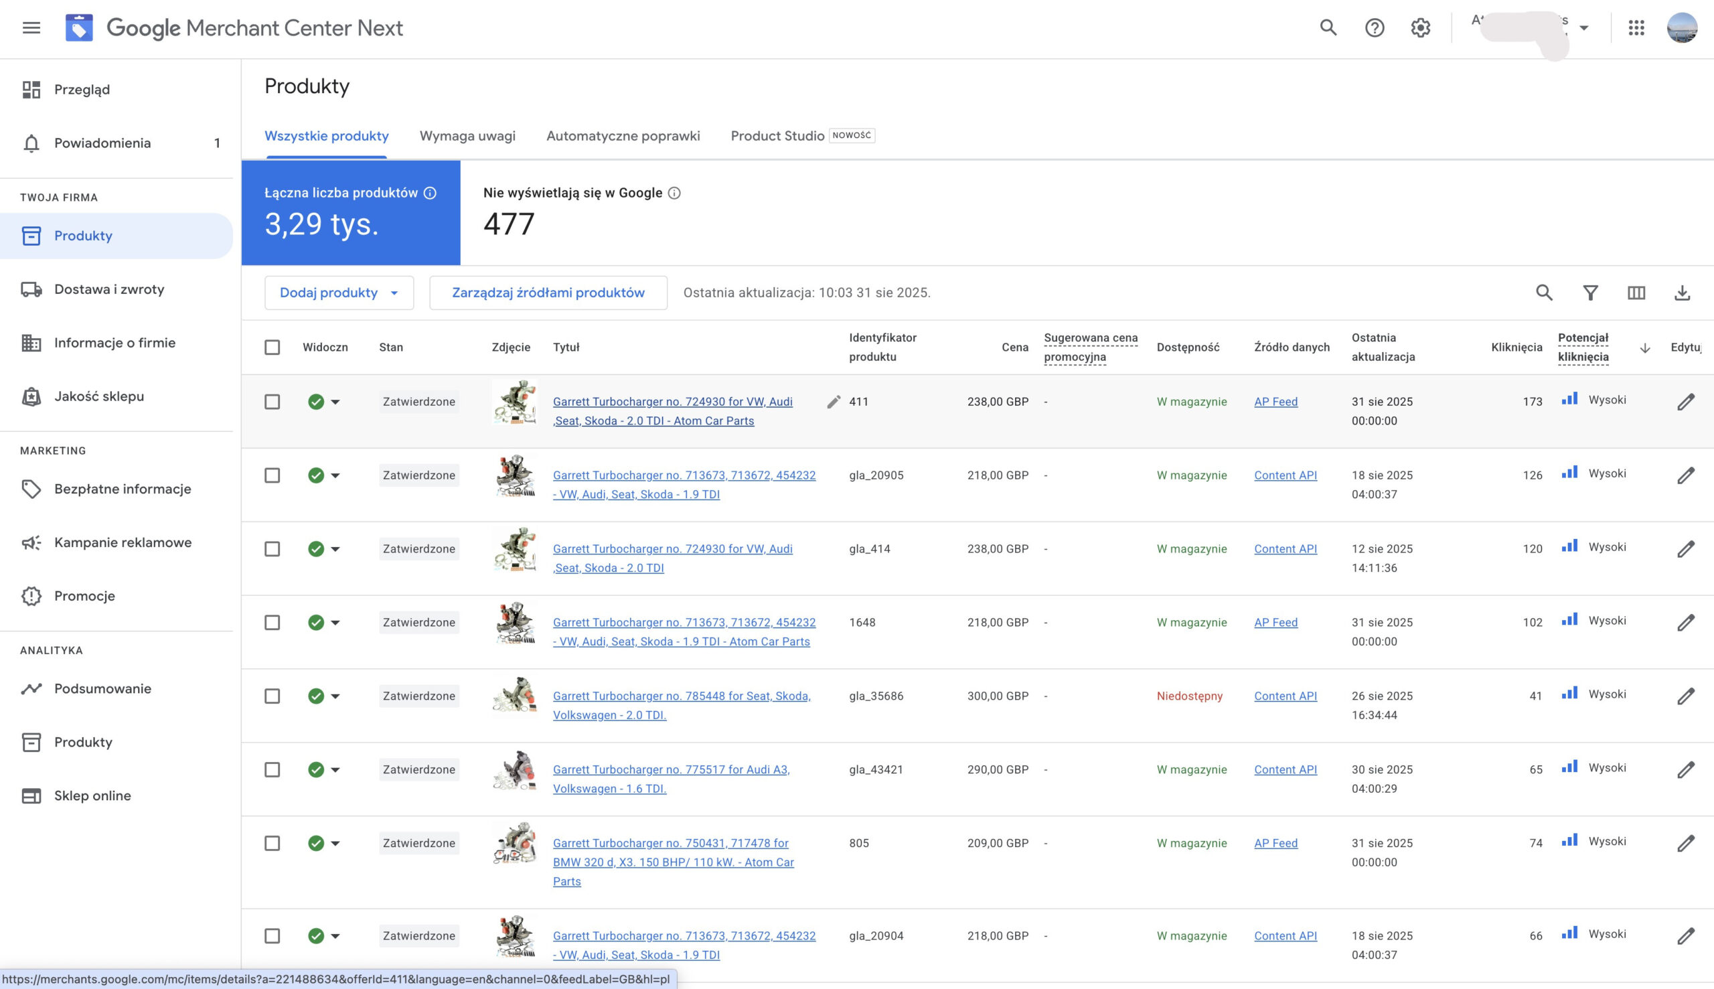This screenshot has width=1714, height=989.
Task: Select Nie wyświetlają się w Google card
Action: tap(581, 213)
